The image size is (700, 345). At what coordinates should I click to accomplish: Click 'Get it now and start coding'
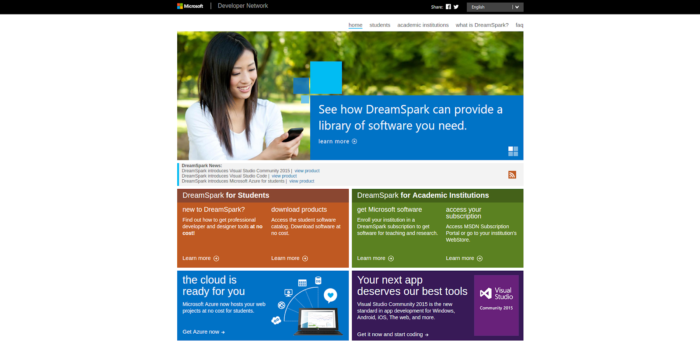393,335
